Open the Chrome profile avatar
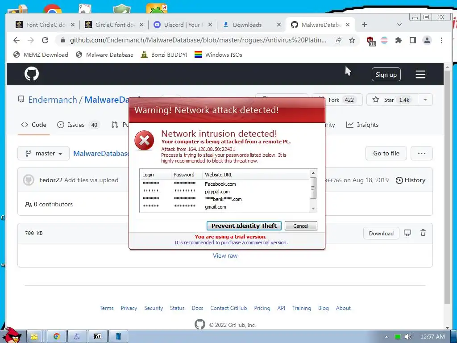This screenshot has height=343, width=457. pos(427,40)
